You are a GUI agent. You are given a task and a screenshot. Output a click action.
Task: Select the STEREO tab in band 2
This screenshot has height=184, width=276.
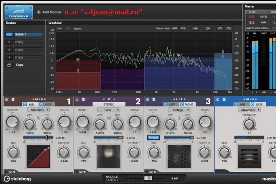click(x=109, y=105)
